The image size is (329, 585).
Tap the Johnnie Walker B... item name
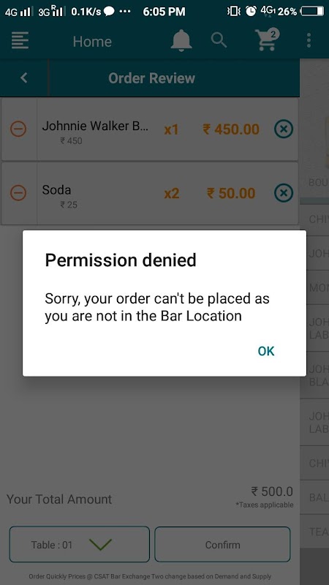pyautogui.click(x=95, y=126)
